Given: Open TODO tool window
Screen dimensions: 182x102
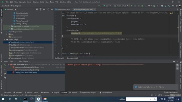Looking at the screenshot, I should [7, 93].
